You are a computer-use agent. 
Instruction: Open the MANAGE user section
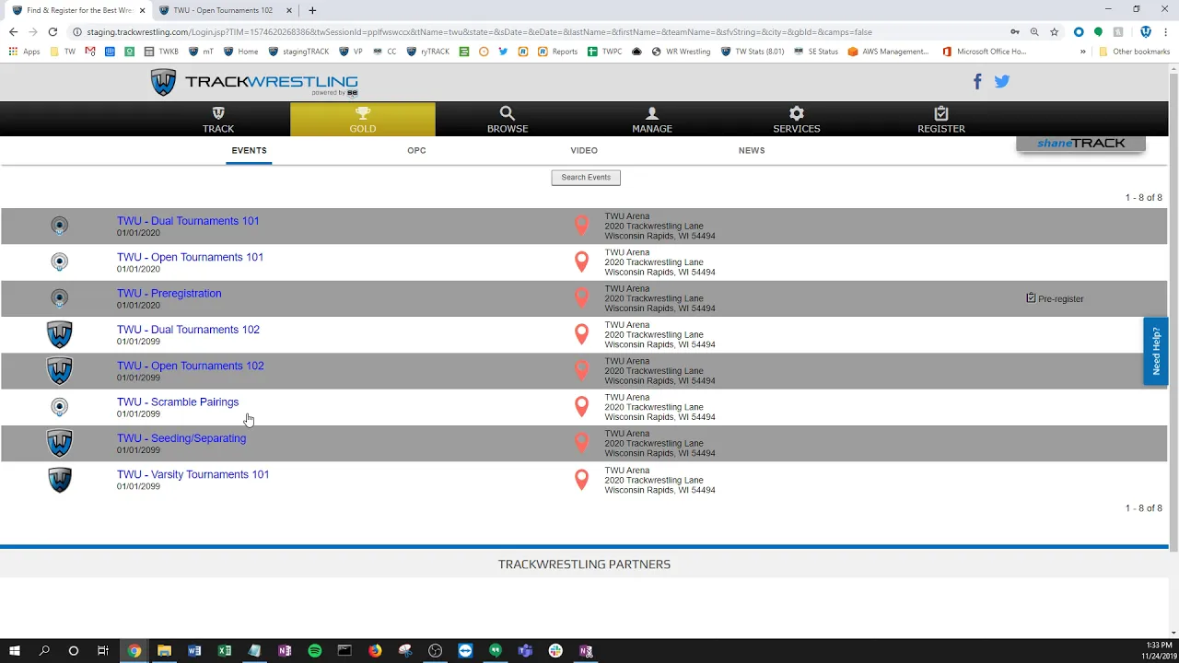652,120
